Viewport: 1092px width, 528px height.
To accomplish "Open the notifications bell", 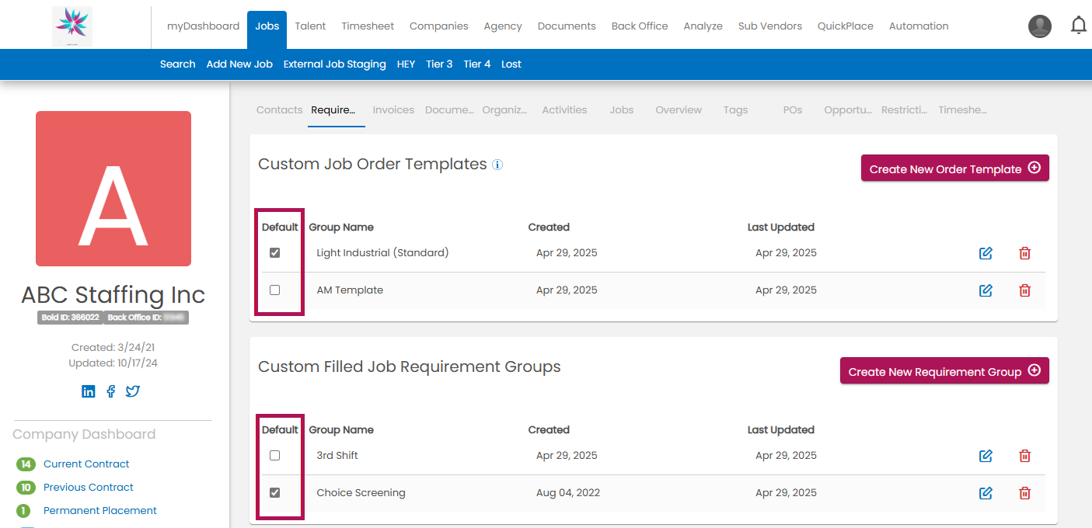I will [x=1078, y=26].
